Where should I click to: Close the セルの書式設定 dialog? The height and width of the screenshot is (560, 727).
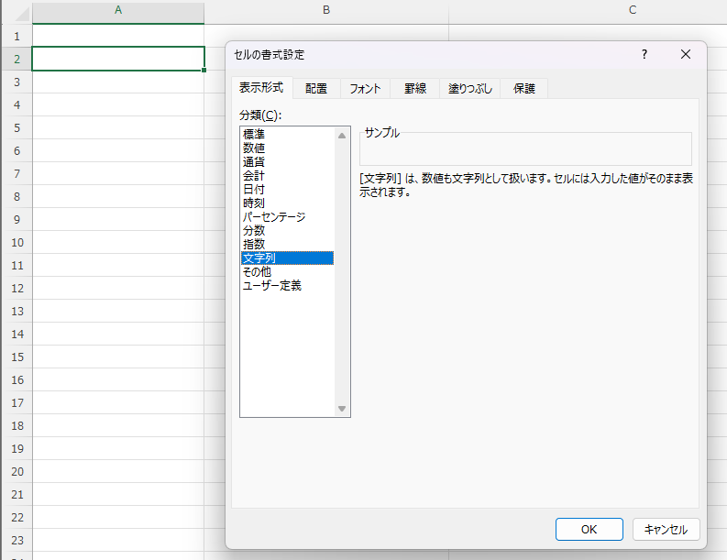[x=685, y=54]
